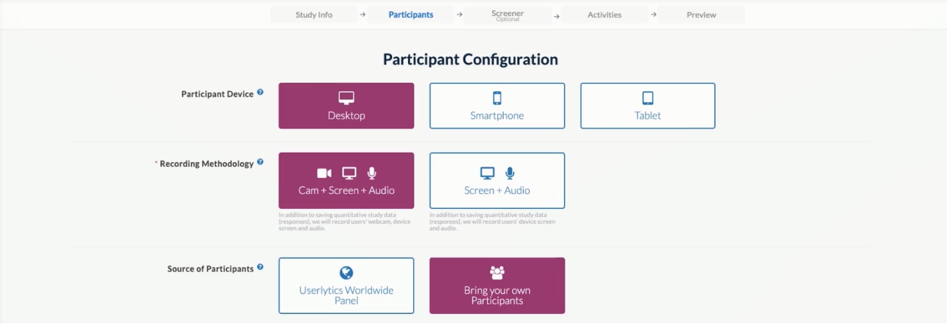Click the globe icon for Userlytics Worldwide Panel
This screenshot has height=323, width=947.
[346, 273]
